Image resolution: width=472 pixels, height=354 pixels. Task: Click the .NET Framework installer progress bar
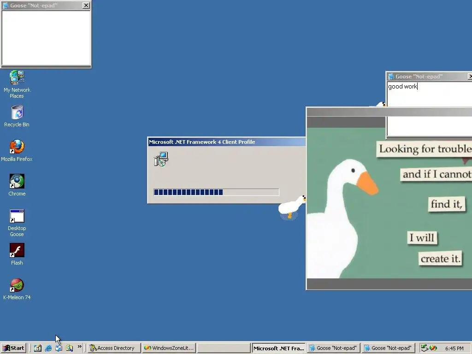[216, 192]
